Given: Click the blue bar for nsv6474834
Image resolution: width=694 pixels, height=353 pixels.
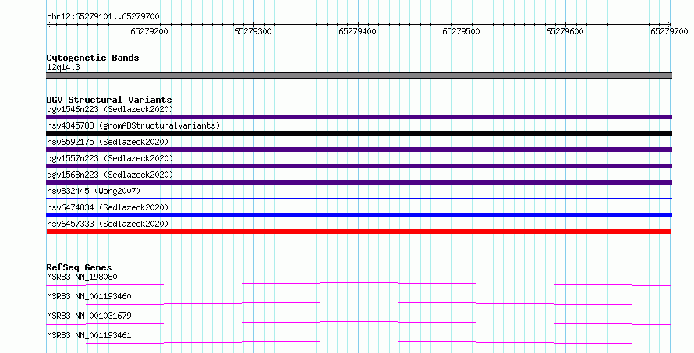Looking at the screenshot, I should (x=359, y=215).
